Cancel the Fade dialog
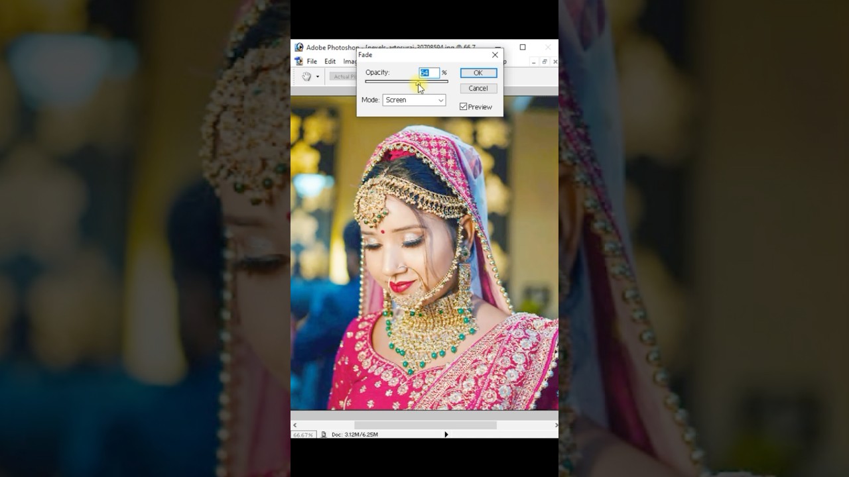Viewport: 849px width, 477px height. point(478,88)
